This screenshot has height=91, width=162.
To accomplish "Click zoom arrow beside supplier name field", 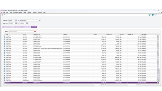I will coord(18,20).
